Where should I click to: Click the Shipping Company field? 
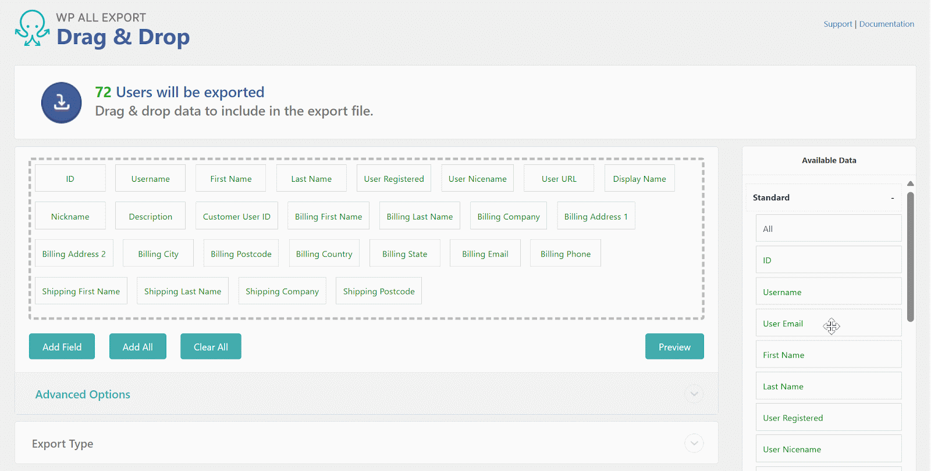282,290
